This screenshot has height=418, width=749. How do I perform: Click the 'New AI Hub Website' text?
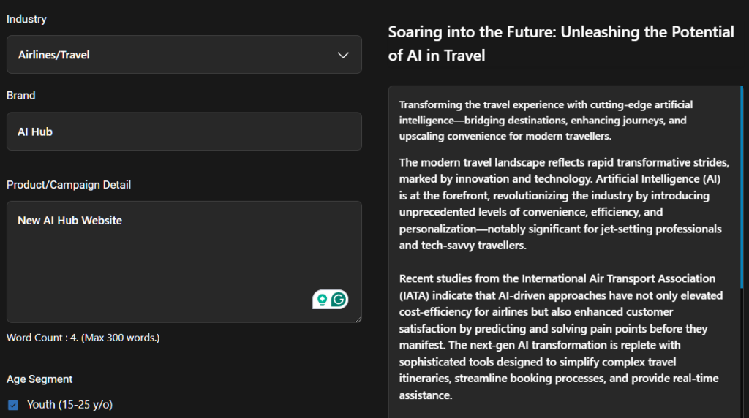click(x=69, y=220)
